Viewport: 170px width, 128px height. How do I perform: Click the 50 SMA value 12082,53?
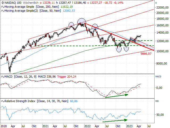coord(69,11)
